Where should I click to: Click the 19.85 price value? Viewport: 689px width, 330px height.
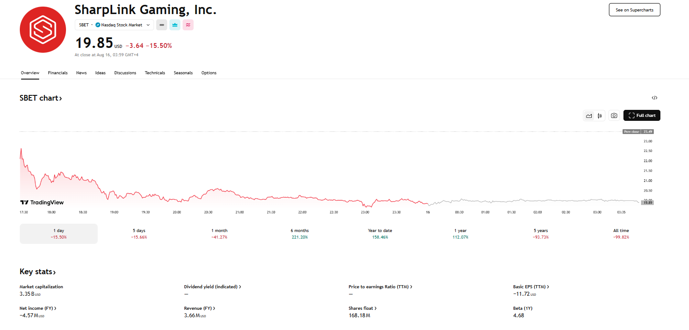pos(94,43)
